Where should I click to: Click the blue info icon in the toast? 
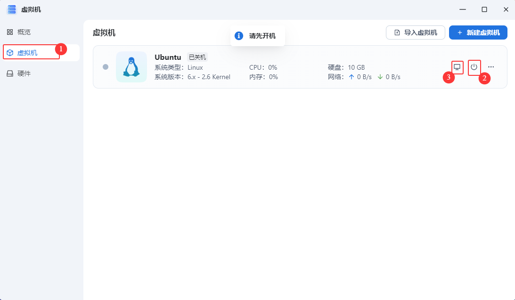(x=239, y=36)
